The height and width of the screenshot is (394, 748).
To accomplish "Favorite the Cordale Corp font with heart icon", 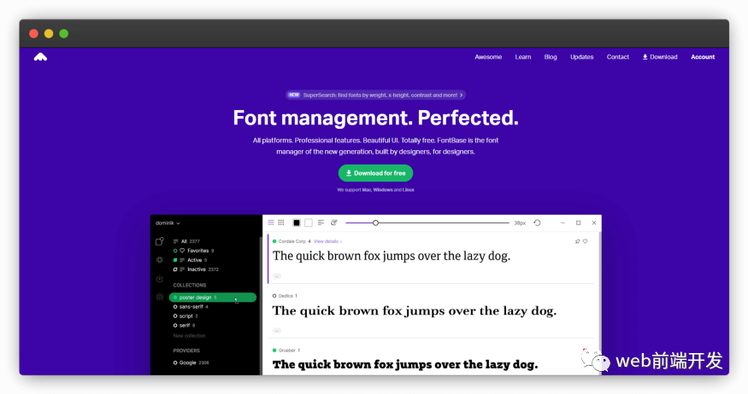I will [586, 241].
